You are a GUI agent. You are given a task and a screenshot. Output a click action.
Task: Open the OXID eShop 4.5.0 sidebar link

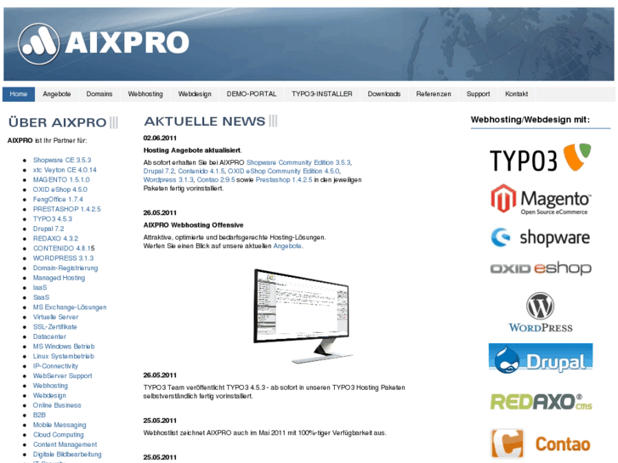click(x=60, y=189)
